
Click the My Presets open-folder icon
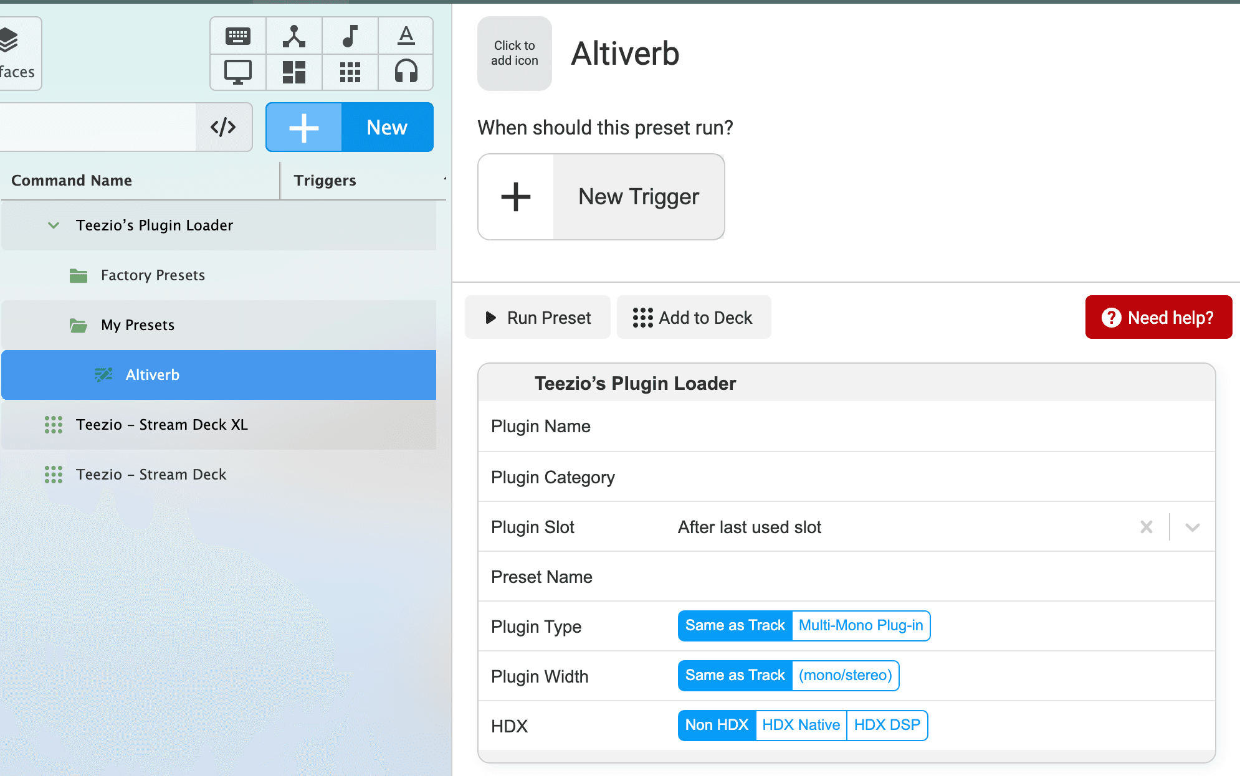pos(79,325)
